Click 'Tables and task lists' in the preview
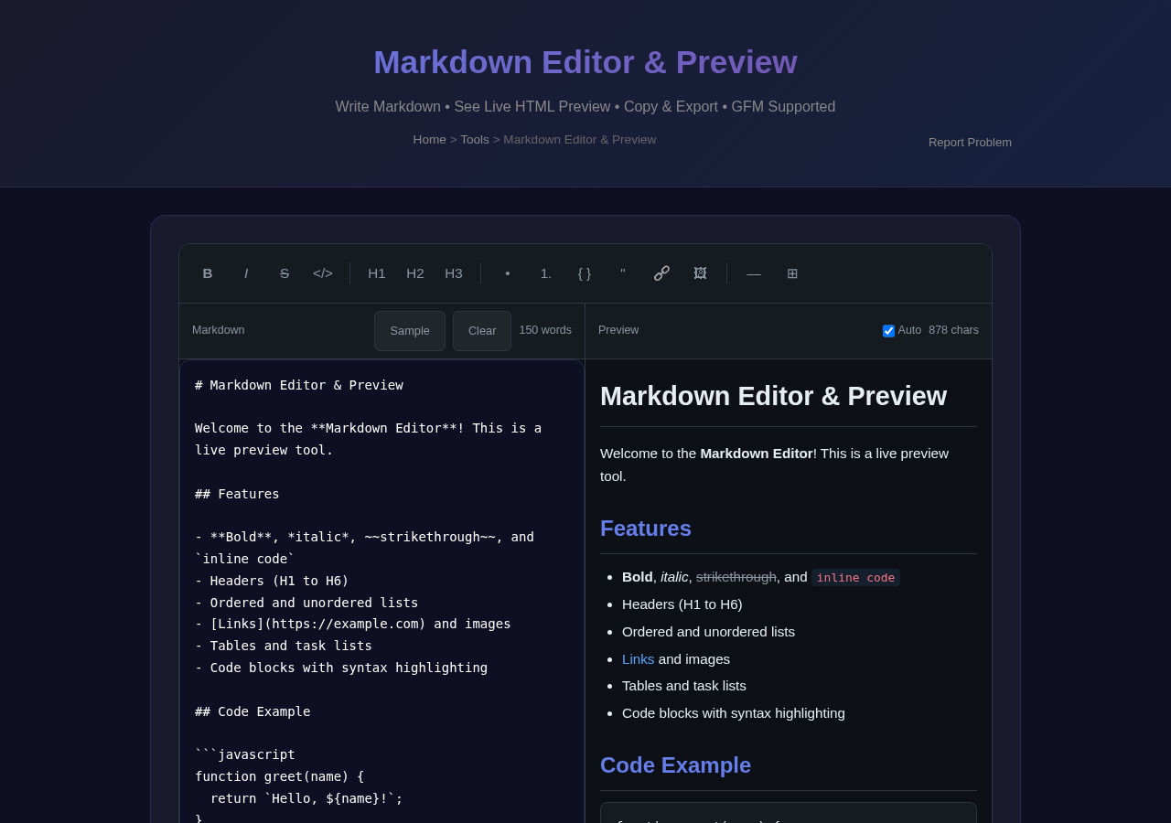 (684, 686)
